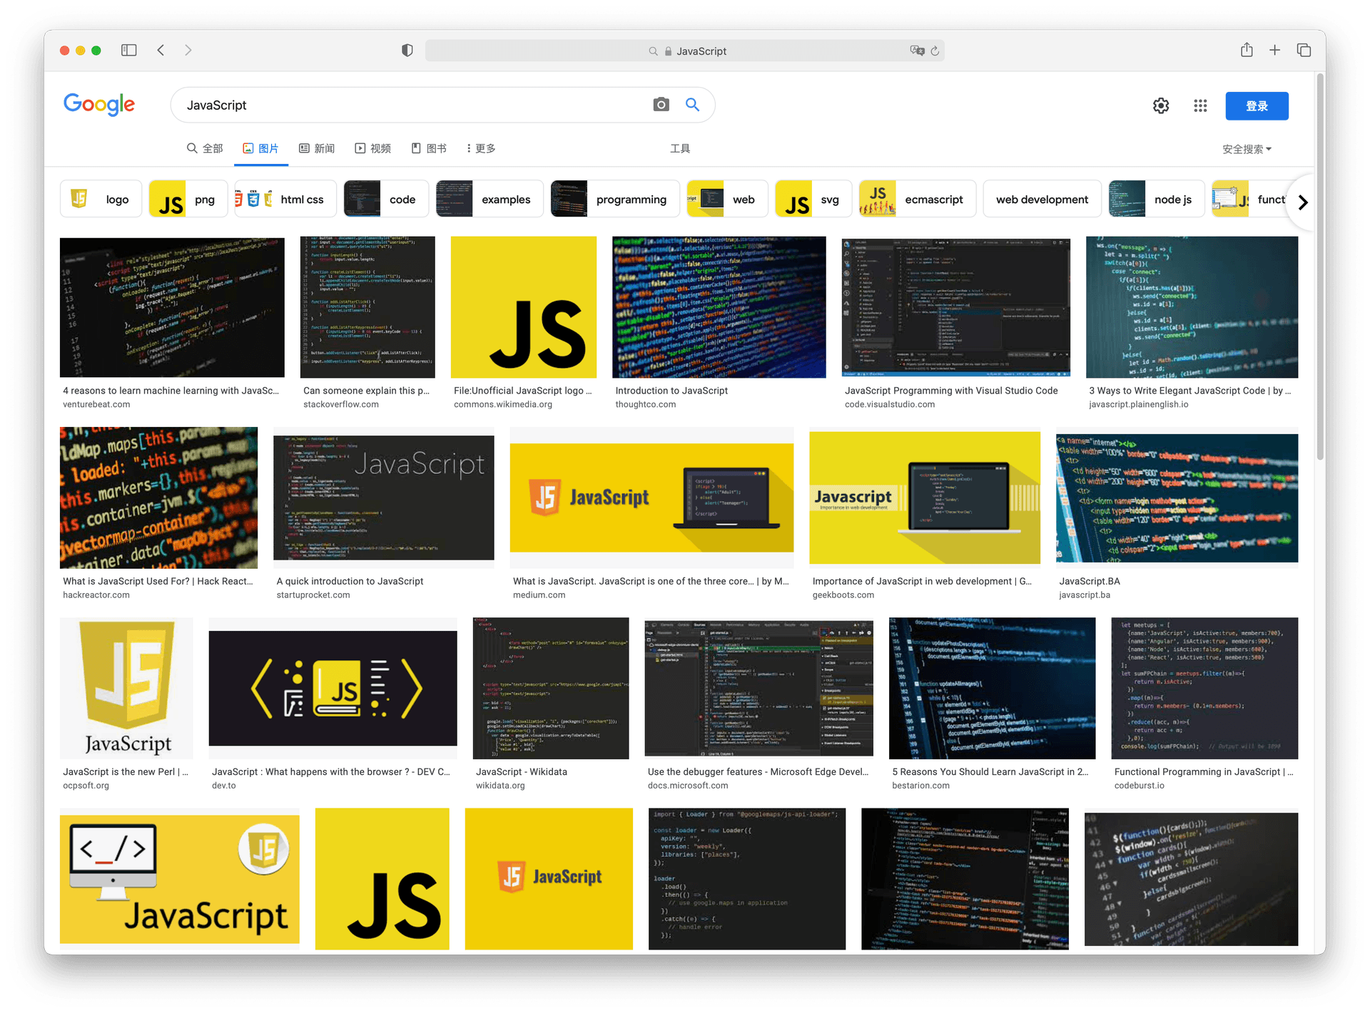Filter results by the examples chip
The width and height of the screenshot is (1370, 1013).
click(489, 199)
